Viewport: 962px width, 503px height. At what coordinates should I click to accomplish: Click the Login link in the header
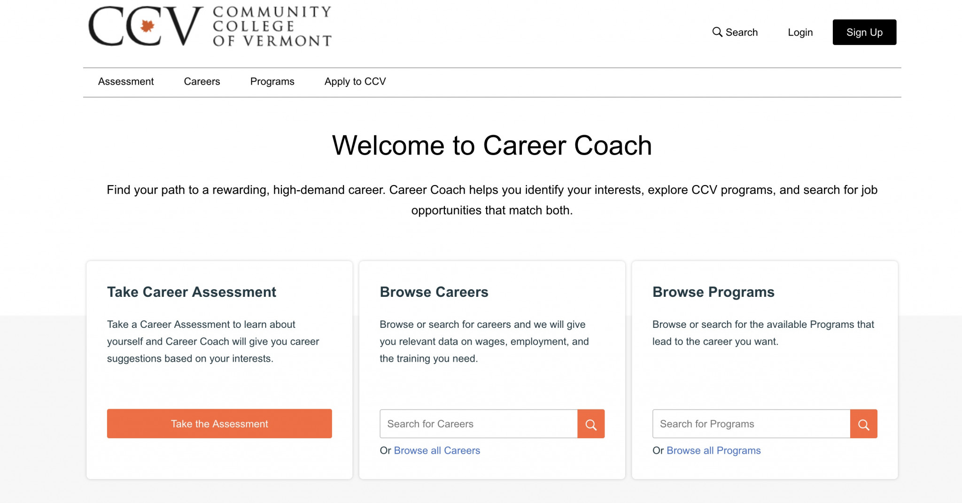click(x=800, y=32)
